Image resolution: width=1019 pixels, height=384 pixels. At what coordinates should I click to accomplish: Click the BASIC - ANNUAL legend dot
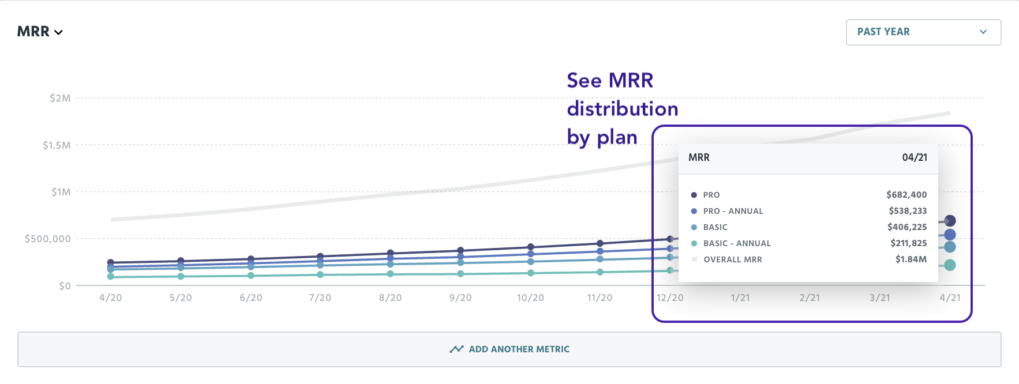point(694,243)
